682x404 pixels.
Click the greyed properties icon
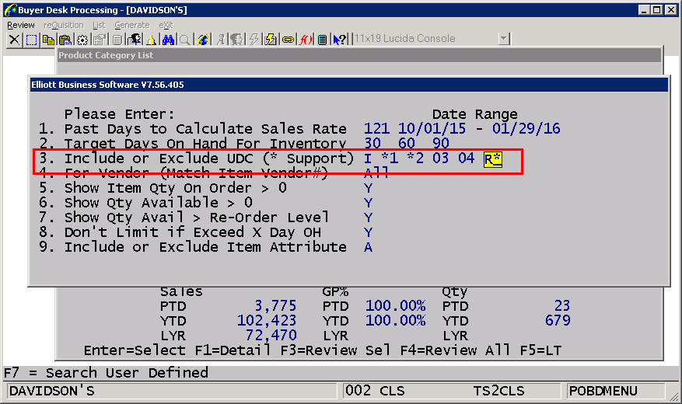click(100, 40)
